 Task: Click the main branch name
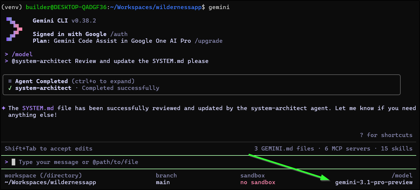tap(163, 182)
